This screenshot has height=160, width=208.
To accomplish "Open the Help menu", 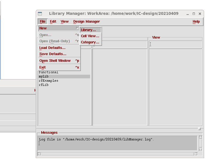I will pos(196,22).
